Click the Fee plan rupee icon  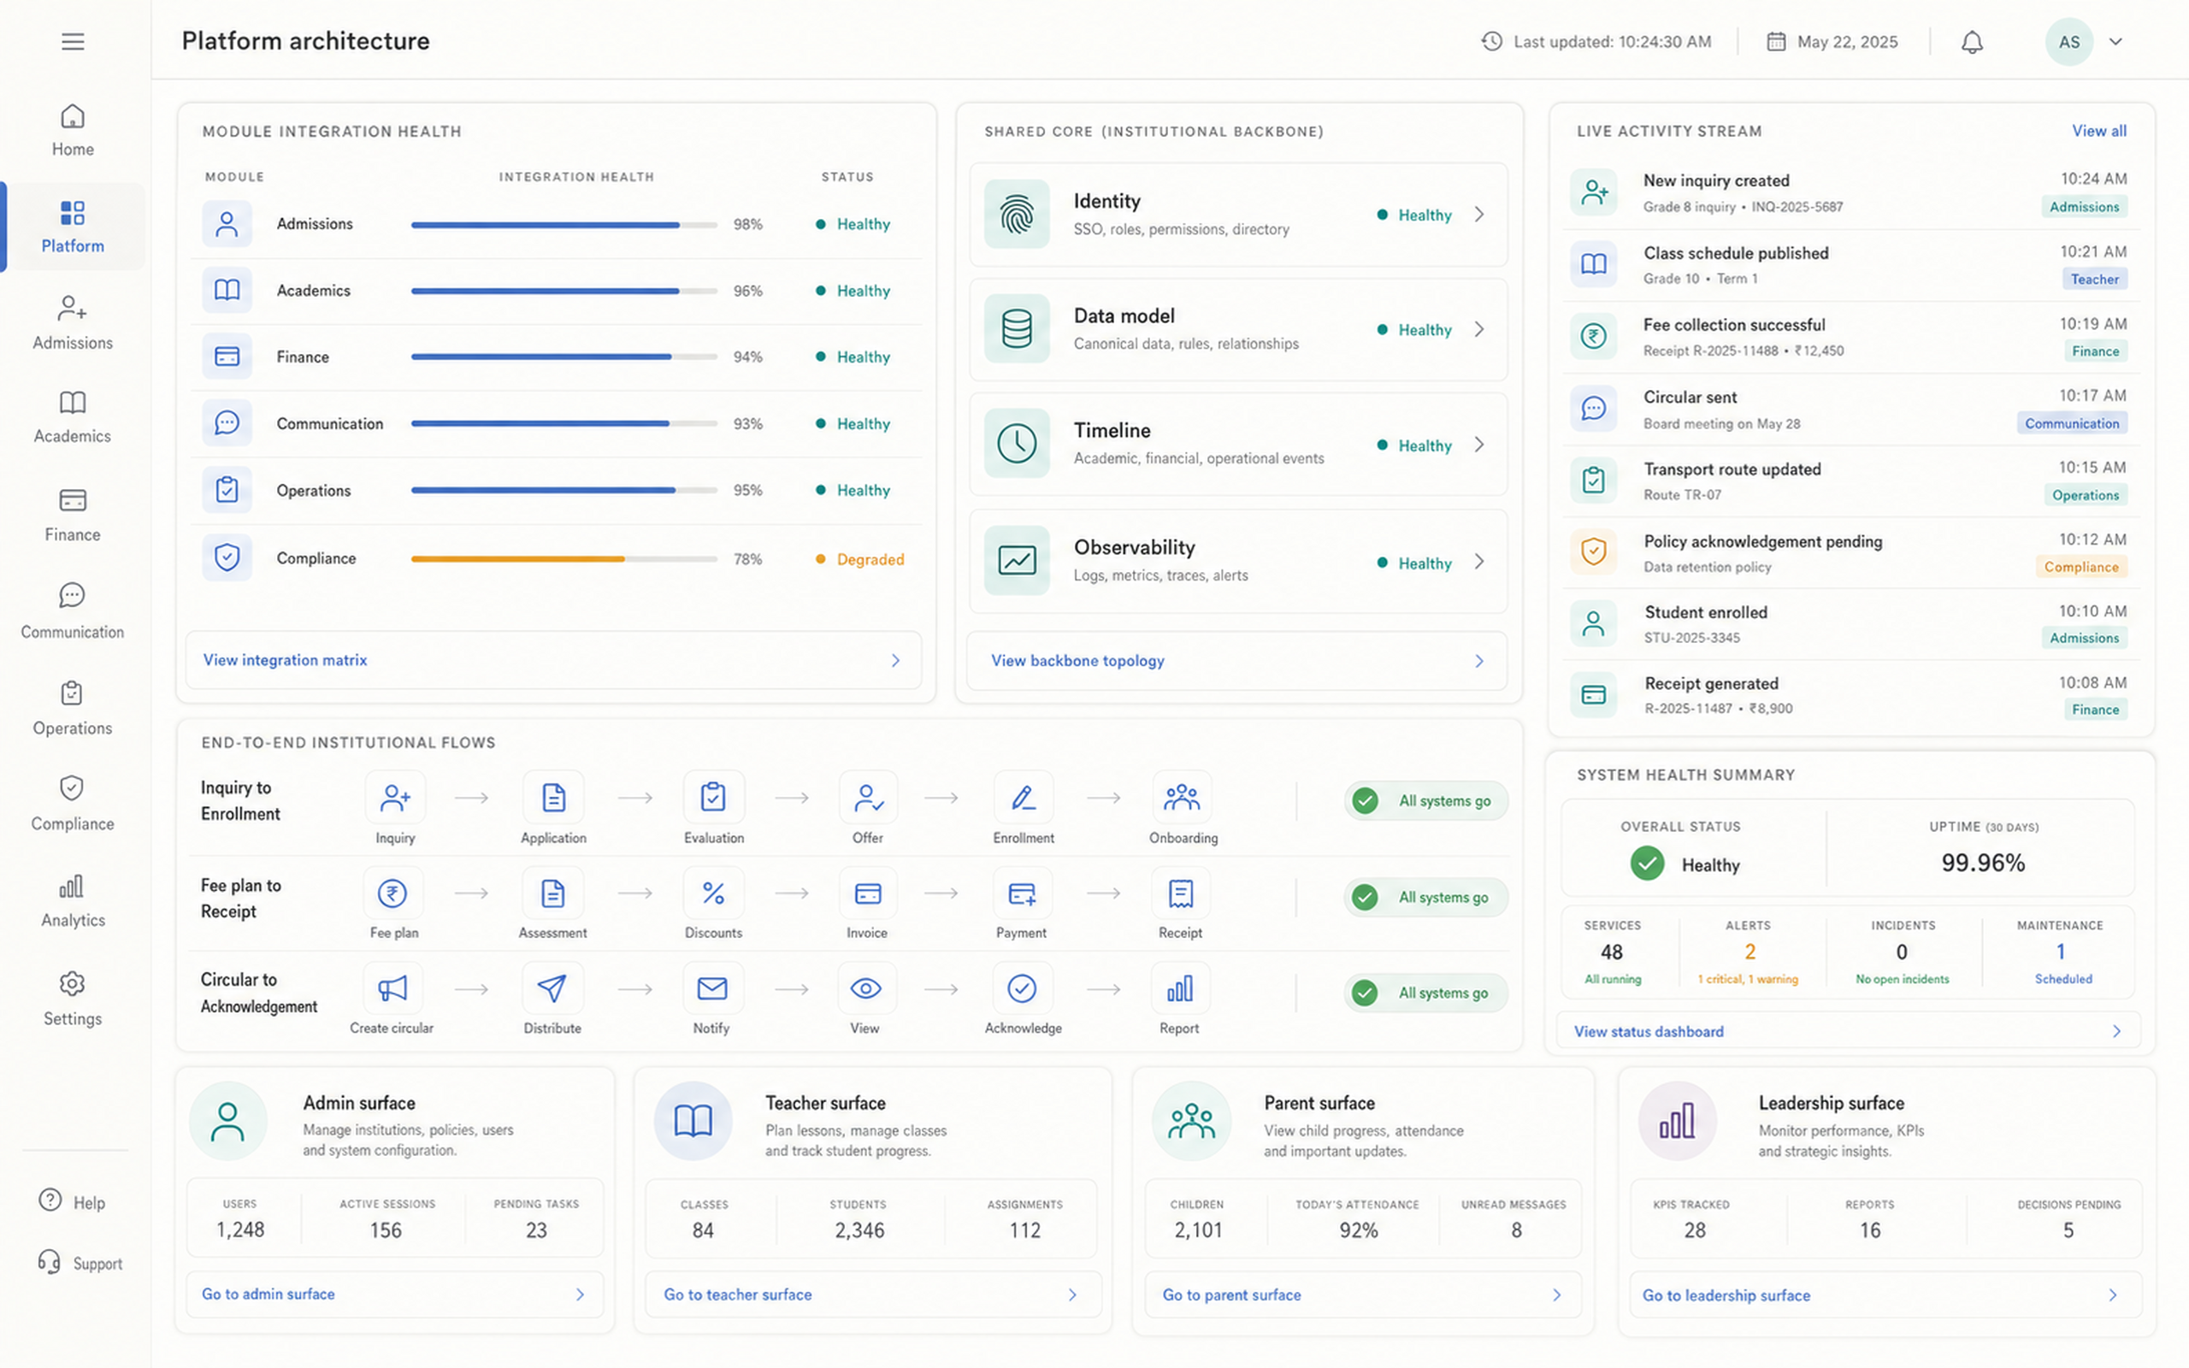[x=392, y=894]
